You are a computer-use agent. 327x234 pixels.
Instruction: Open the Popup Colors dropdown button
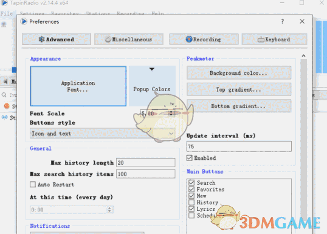pyautogui.click(x=152, y=86)
